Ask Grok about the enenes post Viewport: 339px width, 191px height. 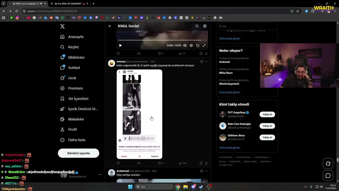tap(202, 62)
